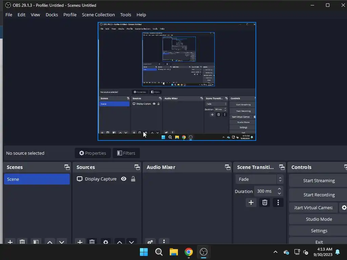Open scene filters icon in Scenes toolbar
Image resolution: width=347 pixels, height=260 pixels.
pyautogui.click(x=36, y=242)
